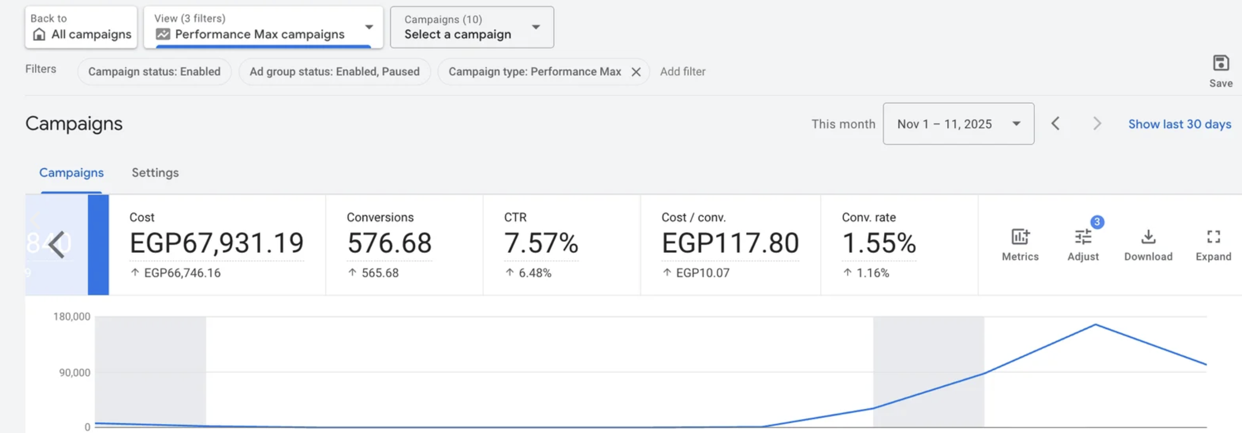Go to next date range arrow

pyautogui.click(x=1097, y=124)
